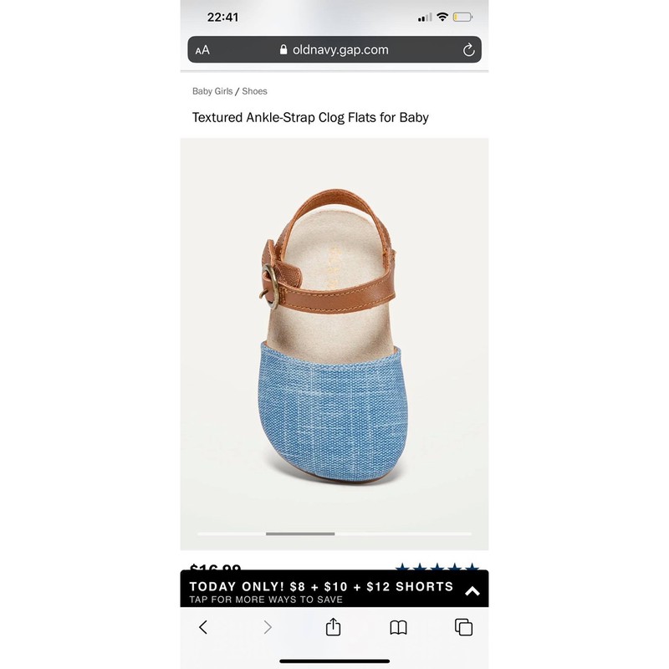This screenshot has height=669, width=669.
Task: Open the Baby Girls breadcrumb link
Action: (212, 91)
